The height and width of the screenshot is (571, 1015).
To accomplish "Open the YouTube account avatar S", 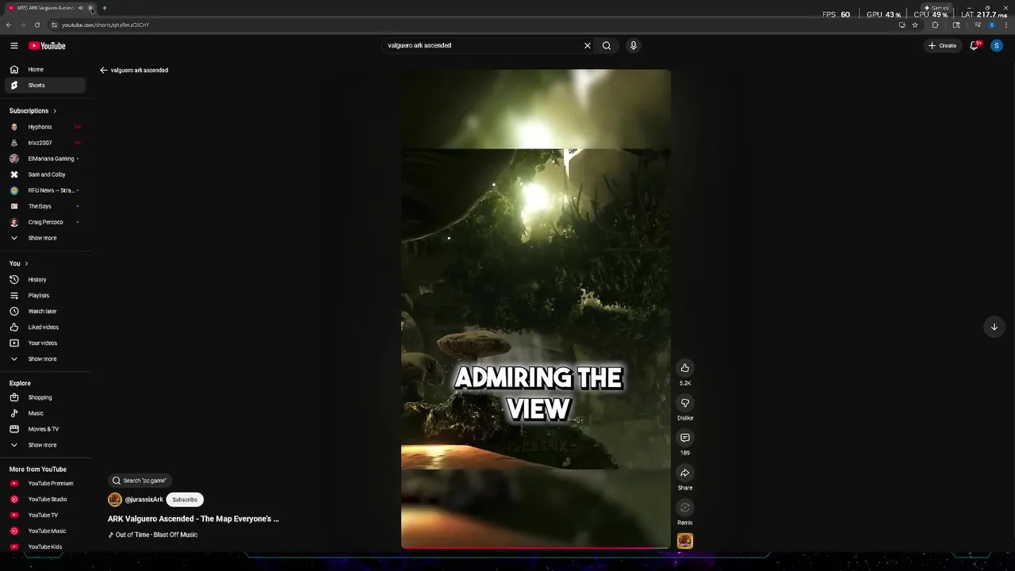I will [997, 45].
